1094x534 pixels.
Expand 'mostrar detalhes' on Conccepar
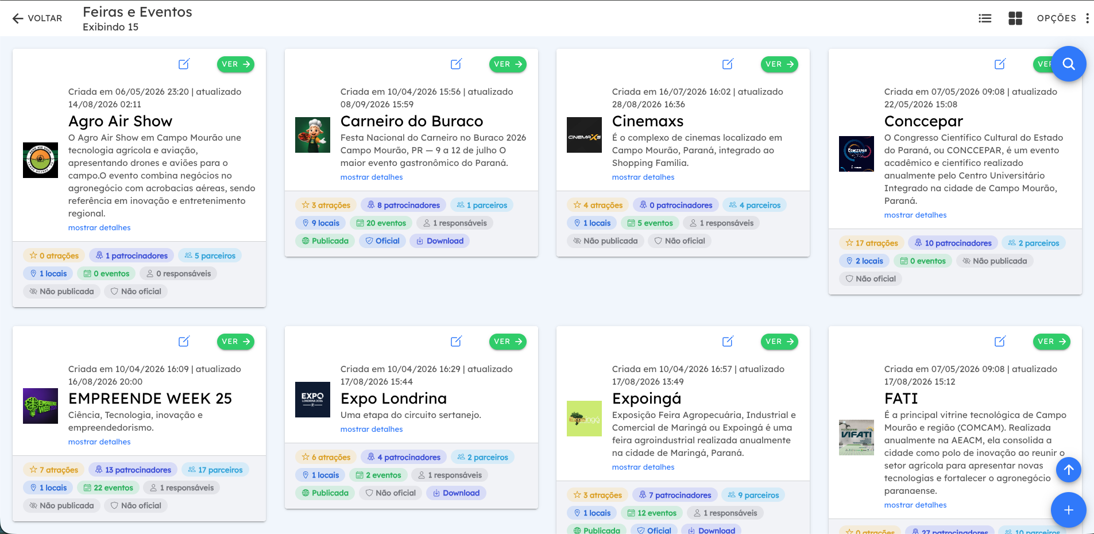[915, 215]
